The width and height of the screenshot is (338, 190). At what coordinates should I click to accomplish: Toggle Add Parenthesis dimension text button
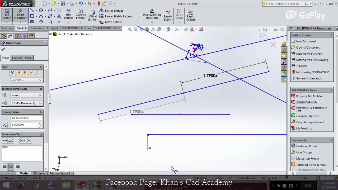pos(22,141)
